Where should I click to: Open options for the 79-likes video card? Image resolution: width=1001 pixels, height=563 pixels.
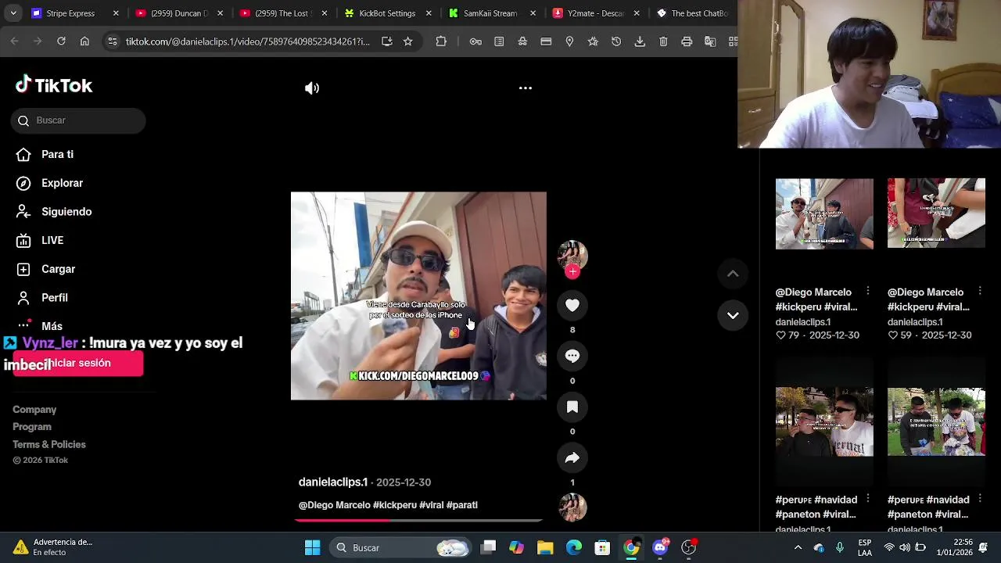coord(868,292)
